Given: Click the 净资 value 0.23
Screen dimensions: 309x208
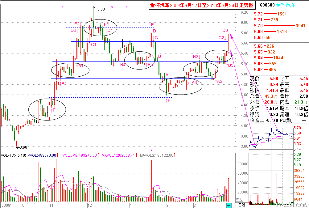Looking at the screenshot, I should (x=274, y=114).
